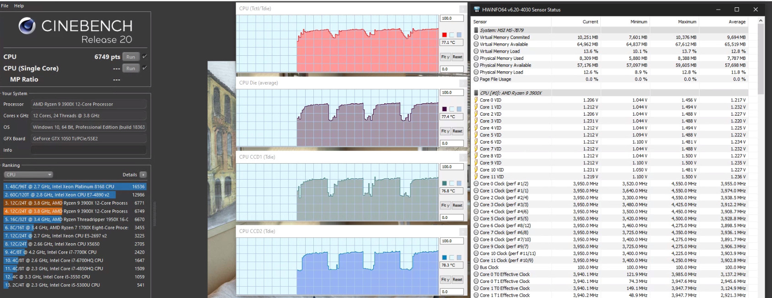Click the scroll up arrow in HWiNFO sensor list

point(761,21)
